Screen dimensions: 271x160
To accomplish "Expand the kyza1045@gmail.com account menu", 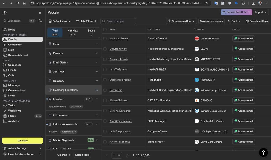I will [40, 154].
